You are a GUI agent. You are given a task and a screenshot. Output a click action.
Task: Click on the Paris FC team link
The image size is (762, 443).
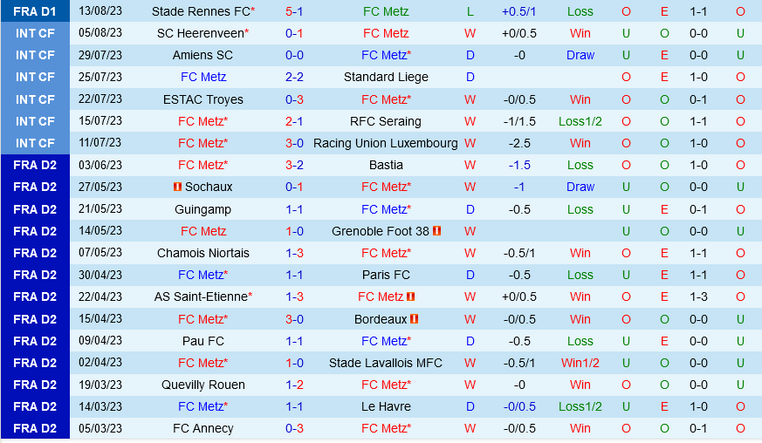pos(385,275)
